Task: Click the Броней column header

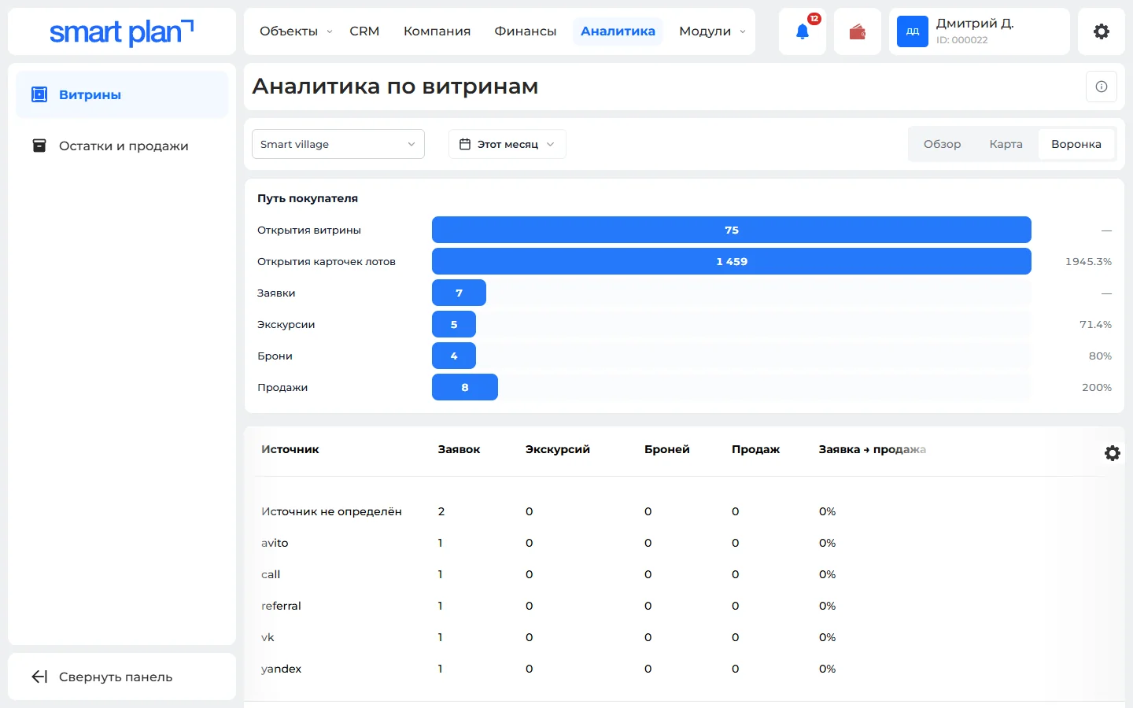Action: tap(666, 449)
